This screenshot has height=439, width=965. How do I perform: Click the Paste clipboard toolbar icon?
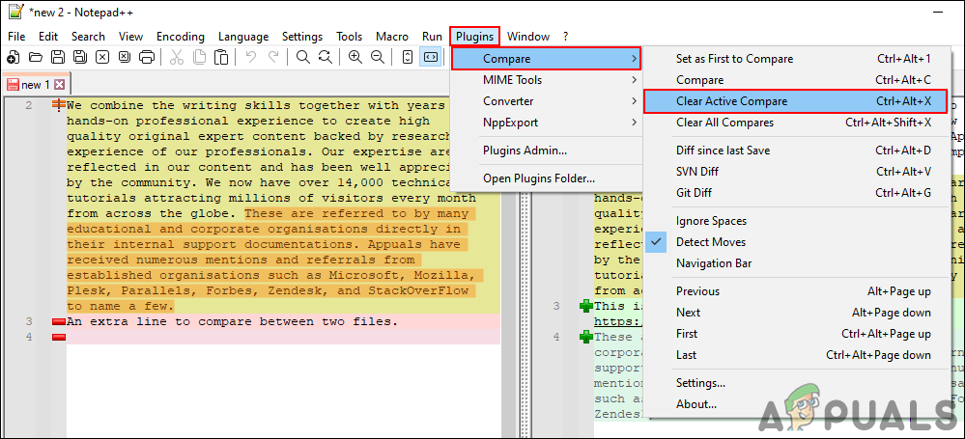tap(221, 58)
